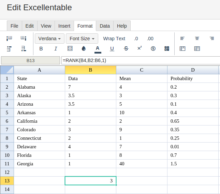
Task: Open the Data menu tab
Action: click(x=105, y=26)
